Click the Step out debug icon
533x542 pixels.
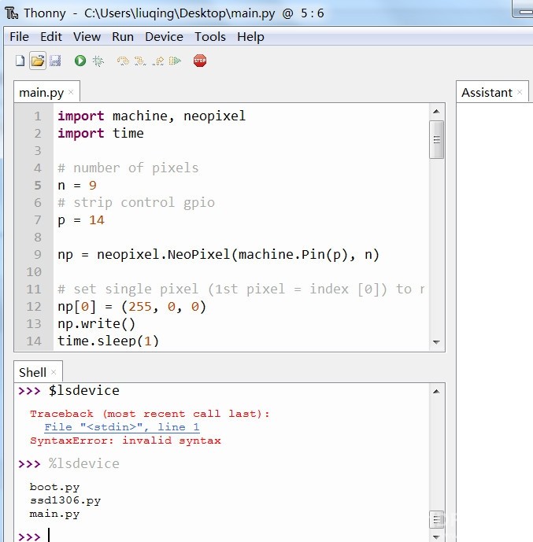pyautogui.click(x=157, y=61)
